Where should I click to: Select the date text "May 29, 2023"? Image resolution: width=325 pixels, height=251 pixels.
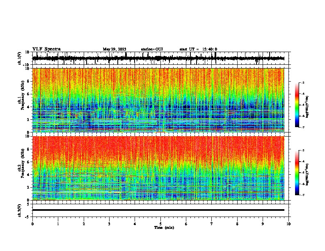pyautogui.click(x=114, y=49)
